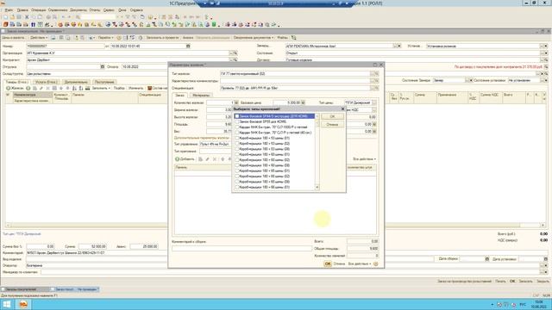Open the calendar picker beside the document date

pyautogui.click(x=188, y=46)
